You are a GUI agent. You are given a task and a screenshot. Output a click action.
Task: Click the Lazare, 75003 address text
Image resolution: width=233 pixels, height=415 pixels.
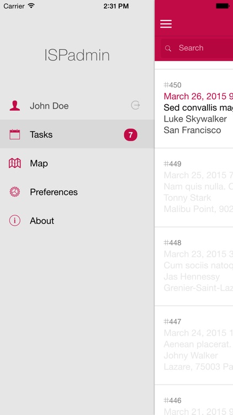pyautogui.click(x=198, y=366)
